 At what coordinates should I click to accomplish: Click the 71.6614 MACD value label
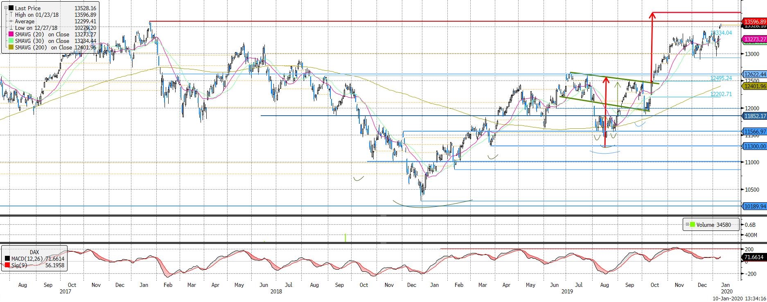(753, 257)
